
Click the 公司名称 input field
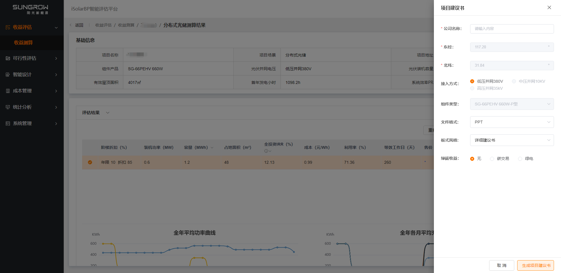tap(512, 29)
